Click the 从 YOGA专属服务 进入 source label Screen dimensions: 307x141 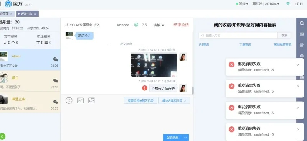click(x=83, y=25)
